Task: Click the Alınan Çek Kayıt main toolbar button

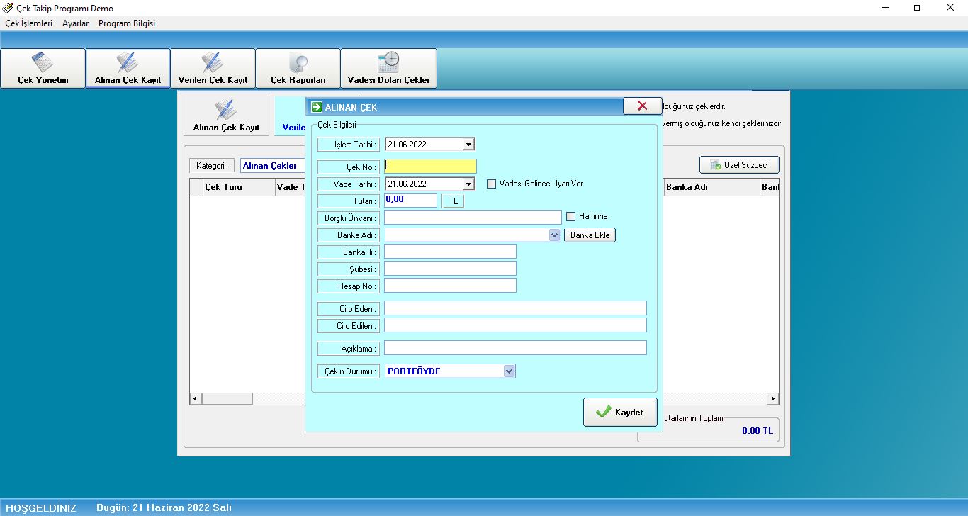Action: tap(128, 68)
